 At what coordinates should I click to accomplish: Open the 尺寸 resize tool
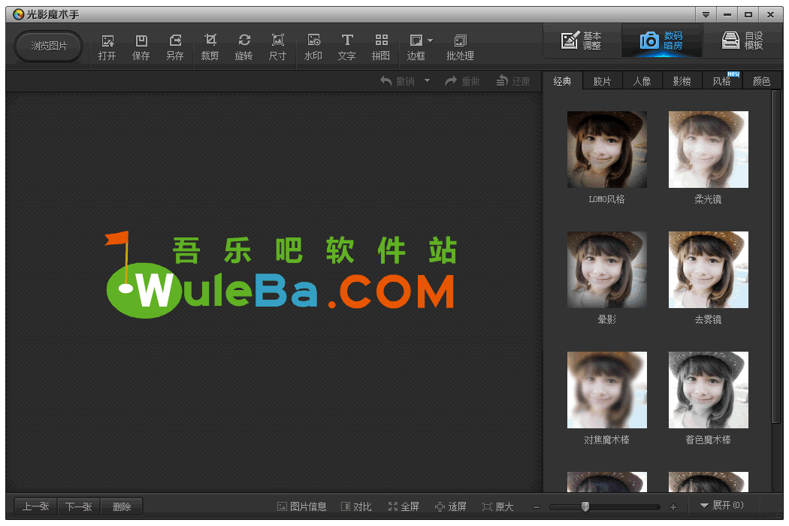point(278,47)
